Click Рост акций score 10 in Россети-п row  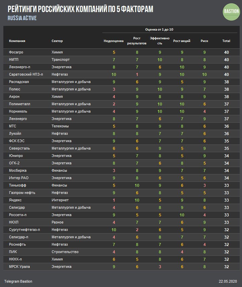pos(182,215)
